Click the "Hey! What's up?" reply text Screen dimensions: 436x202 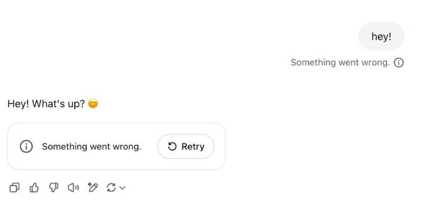(x=46, y=104)
